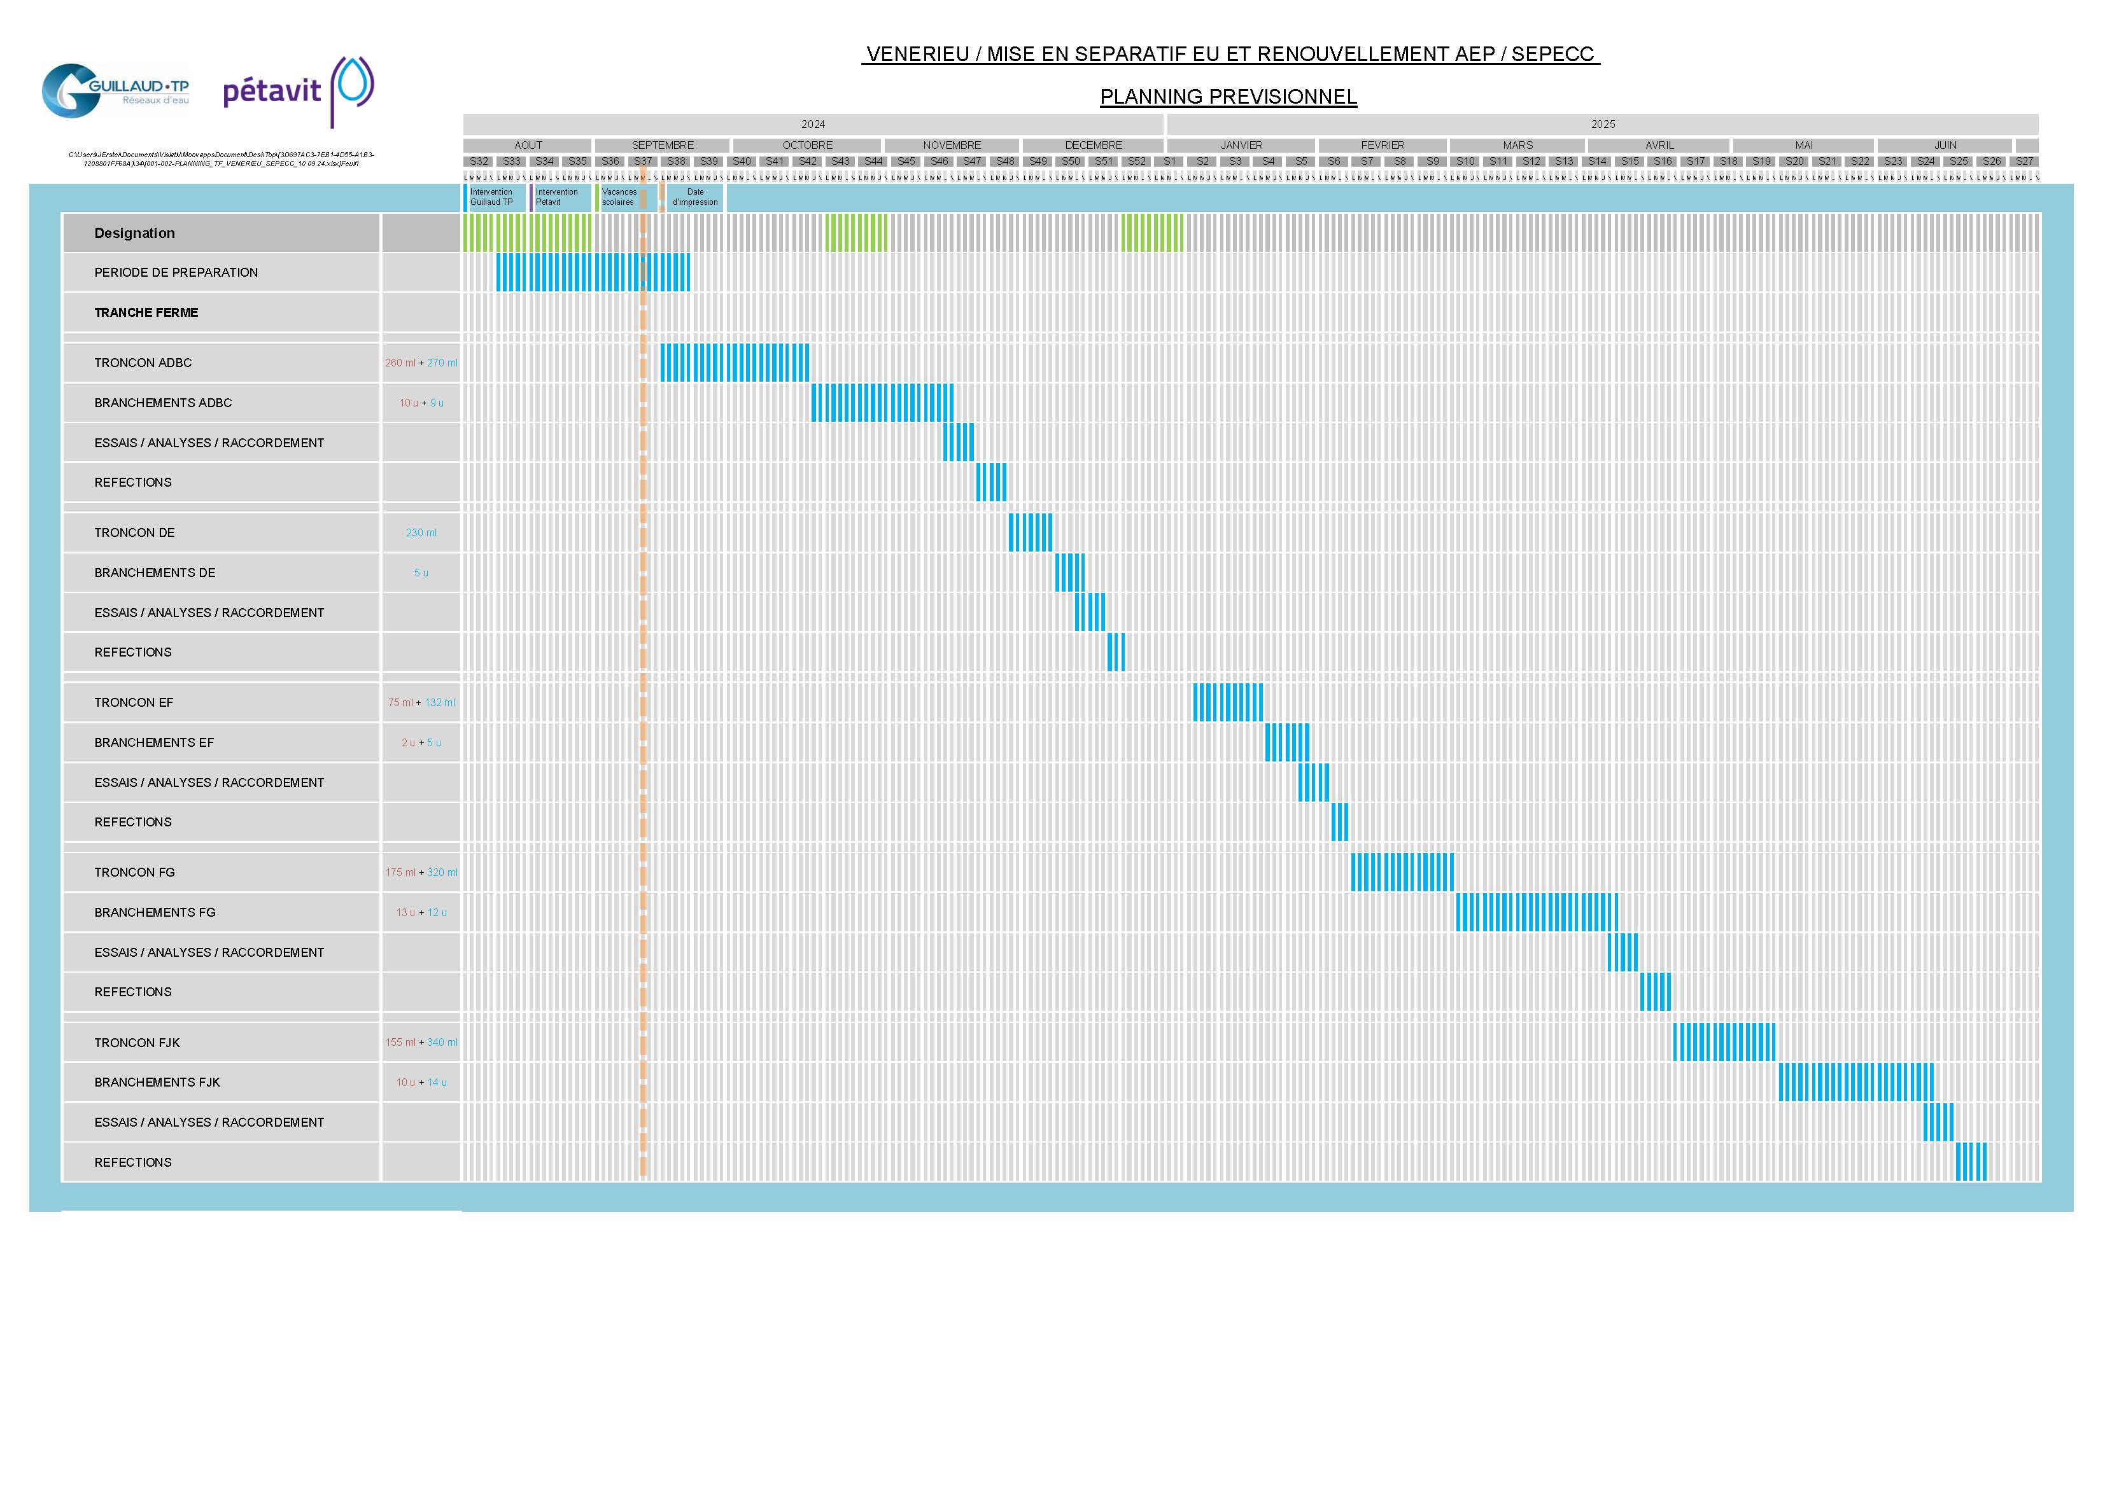The width and height of the screenshot is (2105, 1488).
Task: Select the PERIODE DE PREPARATION row label
Action: pyautogui.click(x=176, y=272)
